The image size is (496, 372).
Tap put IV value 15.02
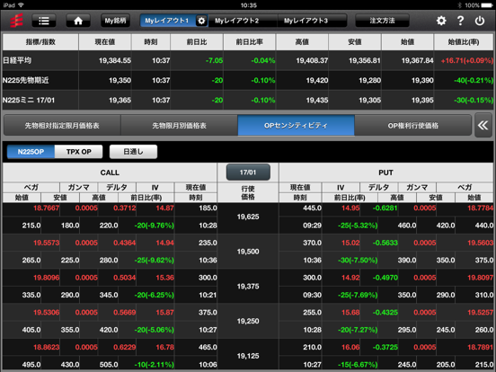pos(350,243)
